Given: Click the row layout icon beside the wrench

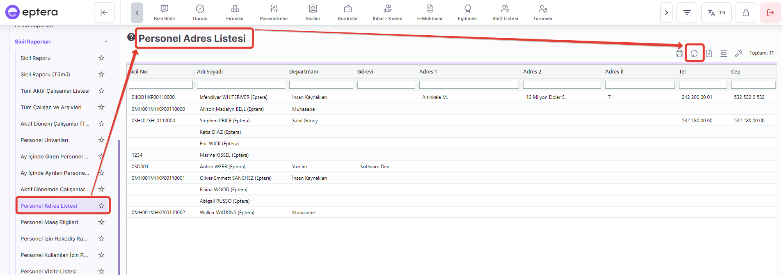Looking at the screenshot, I should pyautogui.click(x=724, y=53).
